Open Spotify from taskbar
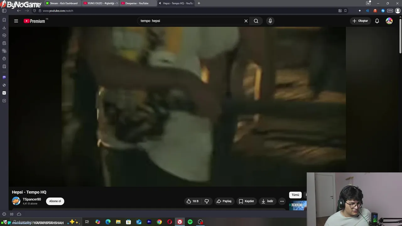Image resolution: width=402 pixels, height=226 pixels. pyautogui.click(x=190, y=222)
